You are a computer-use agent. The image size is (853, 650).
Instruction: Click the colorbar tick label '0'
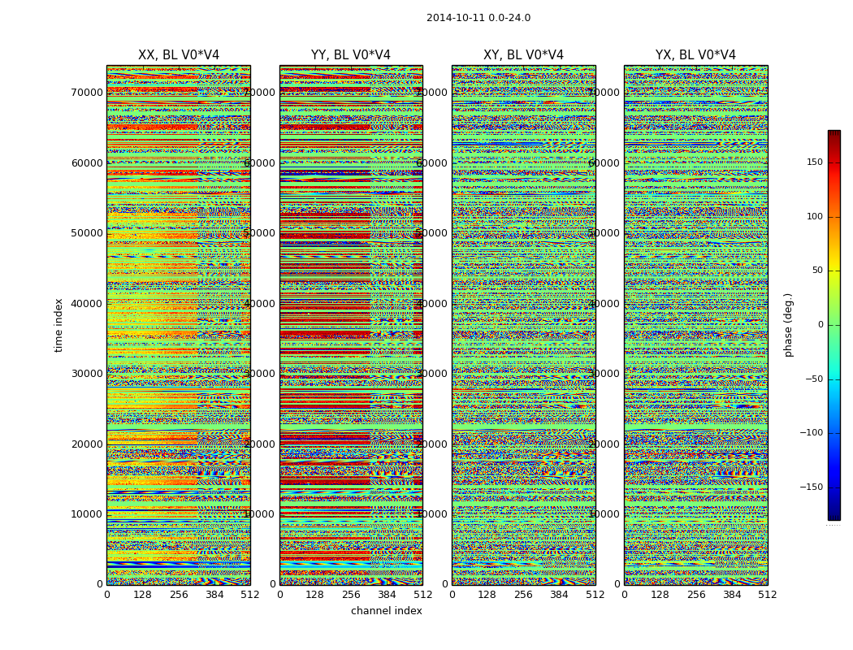click(821, 325)
